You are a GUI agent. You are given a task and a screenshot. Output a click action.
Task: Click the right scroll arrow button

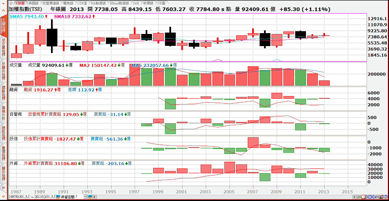coord(355,197)
